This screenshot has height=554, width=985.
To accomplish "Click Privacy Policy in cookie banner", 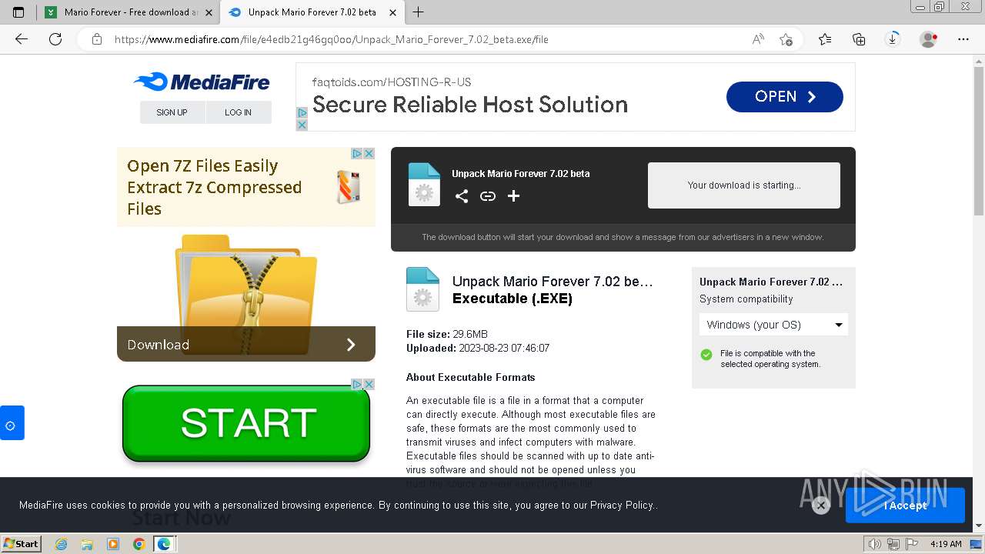I will click(622, 506).
